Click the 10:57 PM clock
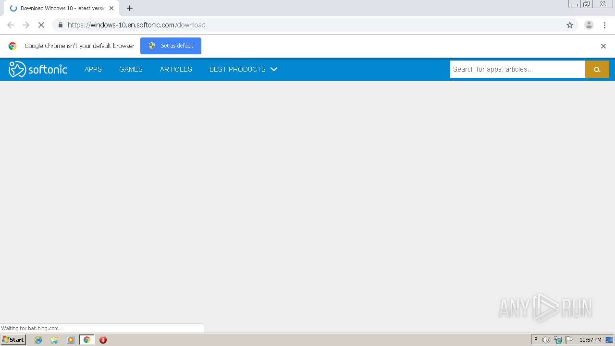Screen dimensions: 615x346 tap(590, 340)
